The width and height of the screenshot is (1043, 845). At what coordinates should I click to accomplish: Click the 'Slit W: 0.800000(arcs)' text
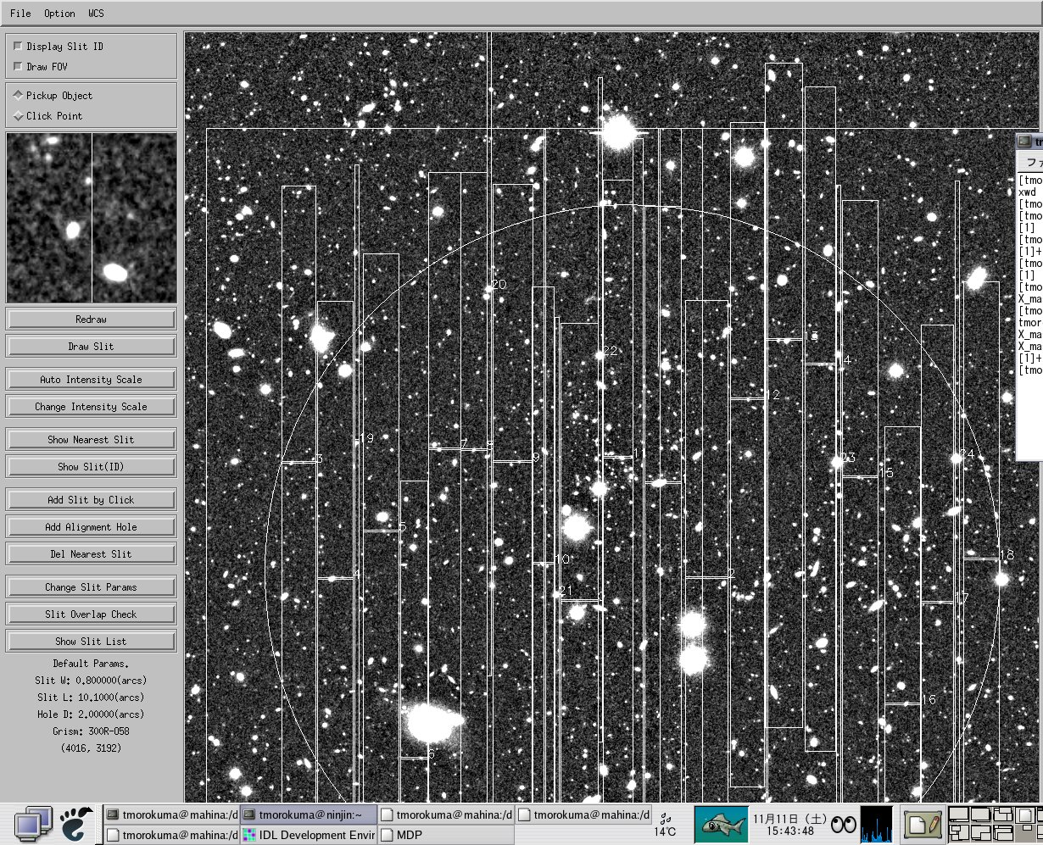(90, 681)
